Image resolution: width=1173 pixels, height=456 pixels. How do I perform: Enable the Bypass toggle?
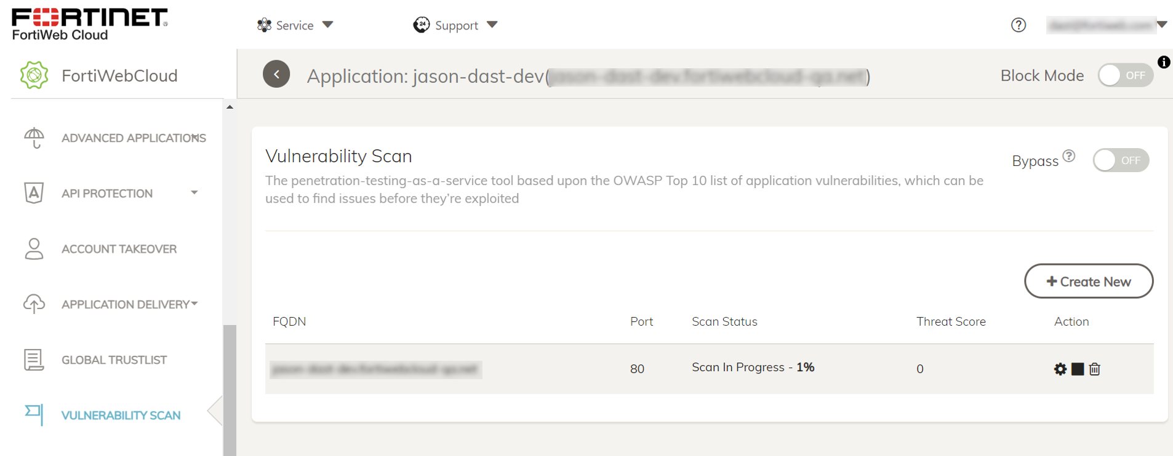click(1121, 160)
